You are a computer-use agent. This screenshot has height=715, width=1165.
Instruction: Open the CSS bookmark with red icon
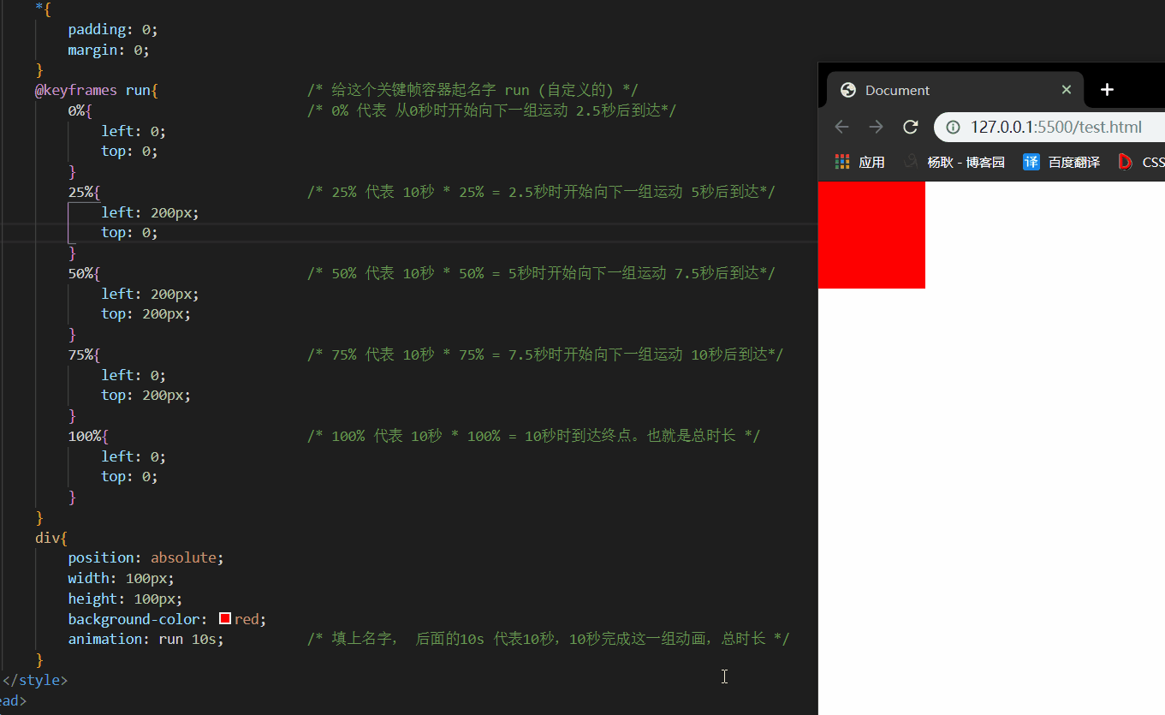1142,162
